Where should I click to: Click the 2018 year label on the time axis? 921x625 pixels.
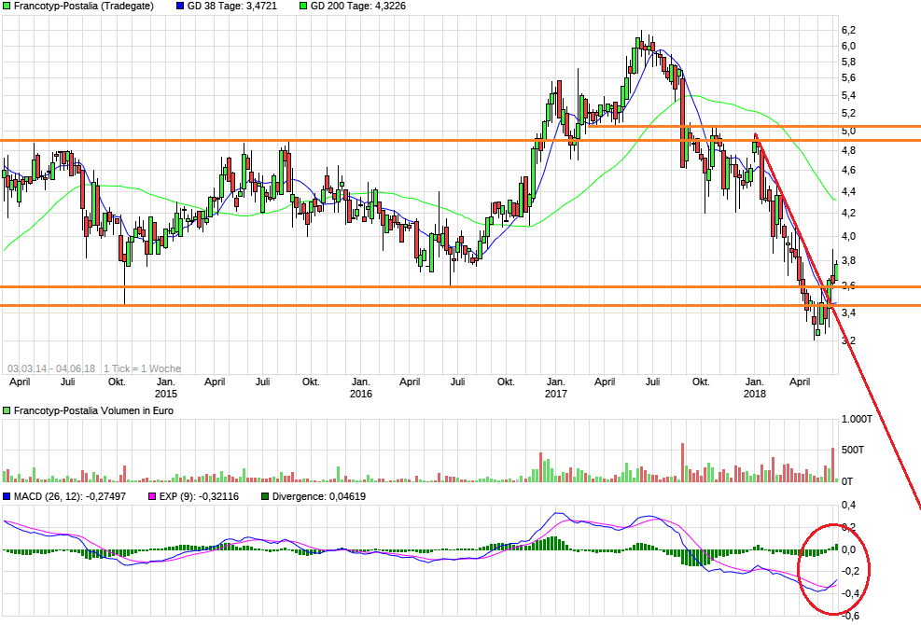pos(754,394)
